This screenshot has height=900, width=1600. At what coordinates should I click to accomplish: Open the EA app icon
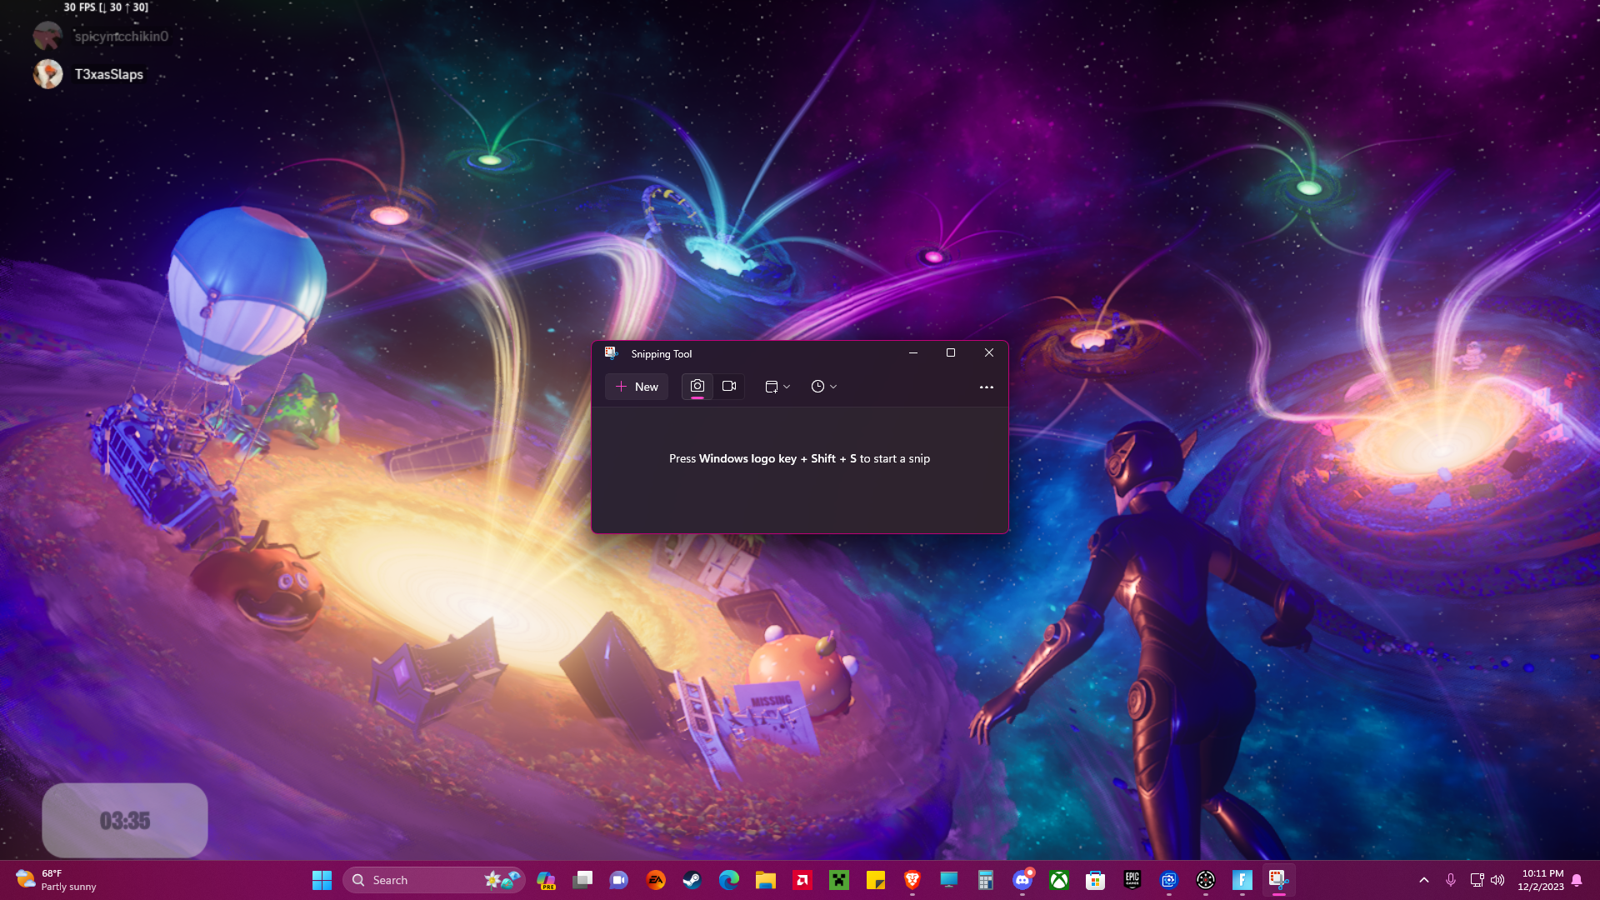click(656, 880)
